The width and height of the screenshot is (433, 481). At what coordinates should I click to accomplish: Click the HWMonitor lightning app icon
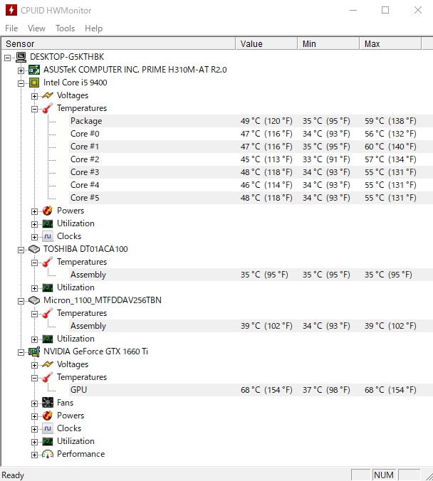click(11, 10)
